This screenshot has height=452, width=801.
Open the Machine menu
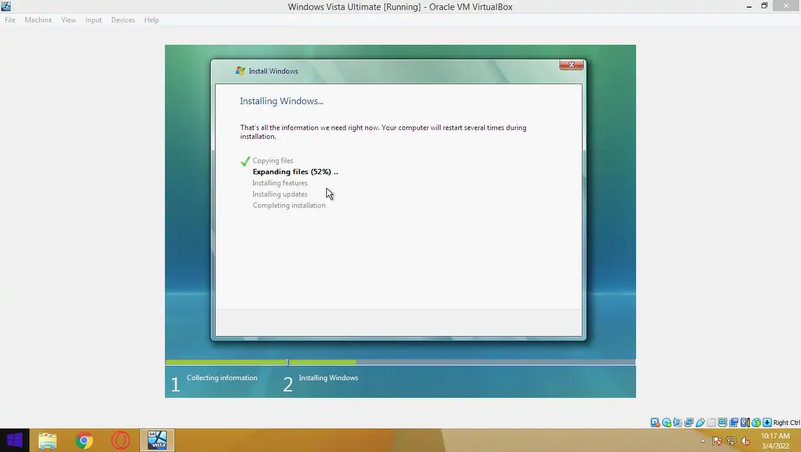pyautogui.click(x=38, y=20)
